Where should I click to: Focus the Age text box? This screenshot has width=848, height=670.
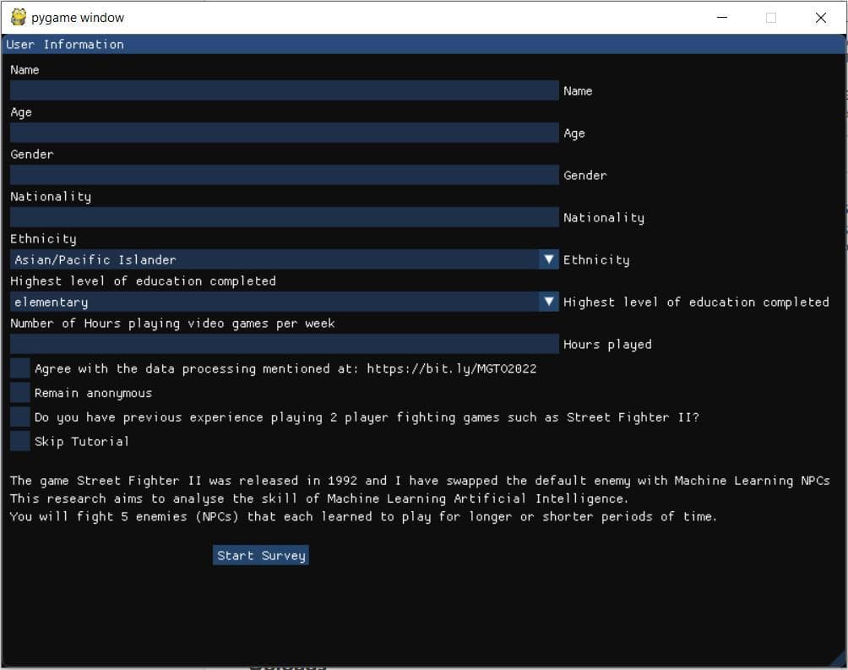(x=284, y=133)
